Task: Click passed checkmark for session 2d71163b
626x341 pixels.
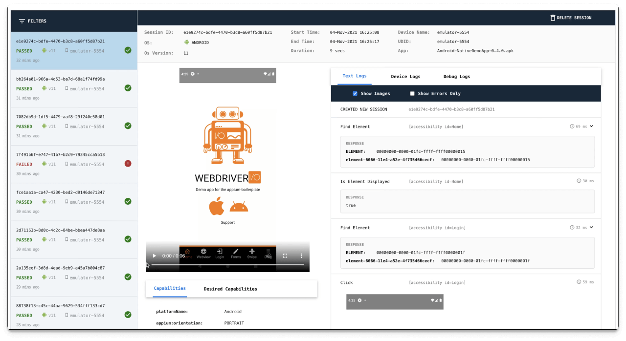Action: pos(128,239)
